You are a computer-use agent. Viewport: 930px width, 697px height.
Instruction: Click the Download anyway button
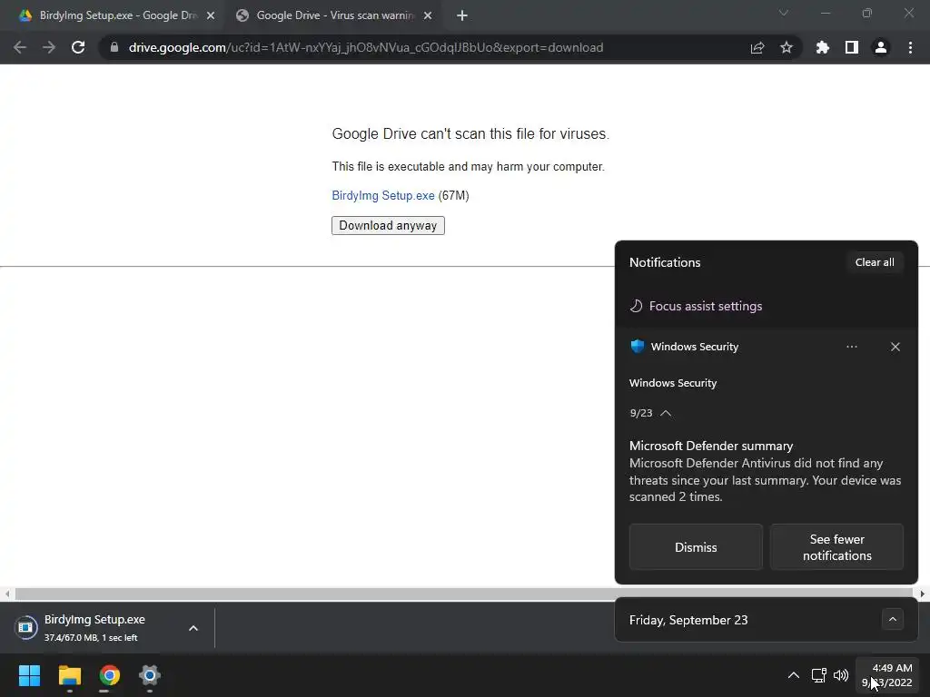(x=388, y=225)
